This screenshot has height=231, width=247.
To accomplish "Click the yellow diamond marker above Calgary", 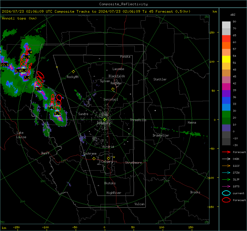I will [108, 158].
